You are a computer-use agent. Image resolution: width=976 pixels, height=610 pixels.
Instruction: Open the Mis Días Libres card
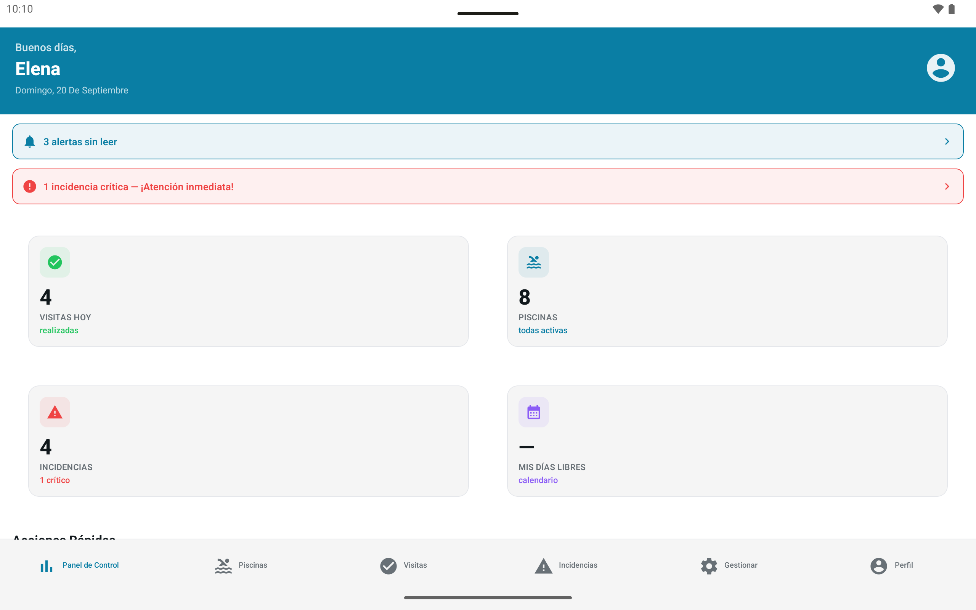pos(727,441)
